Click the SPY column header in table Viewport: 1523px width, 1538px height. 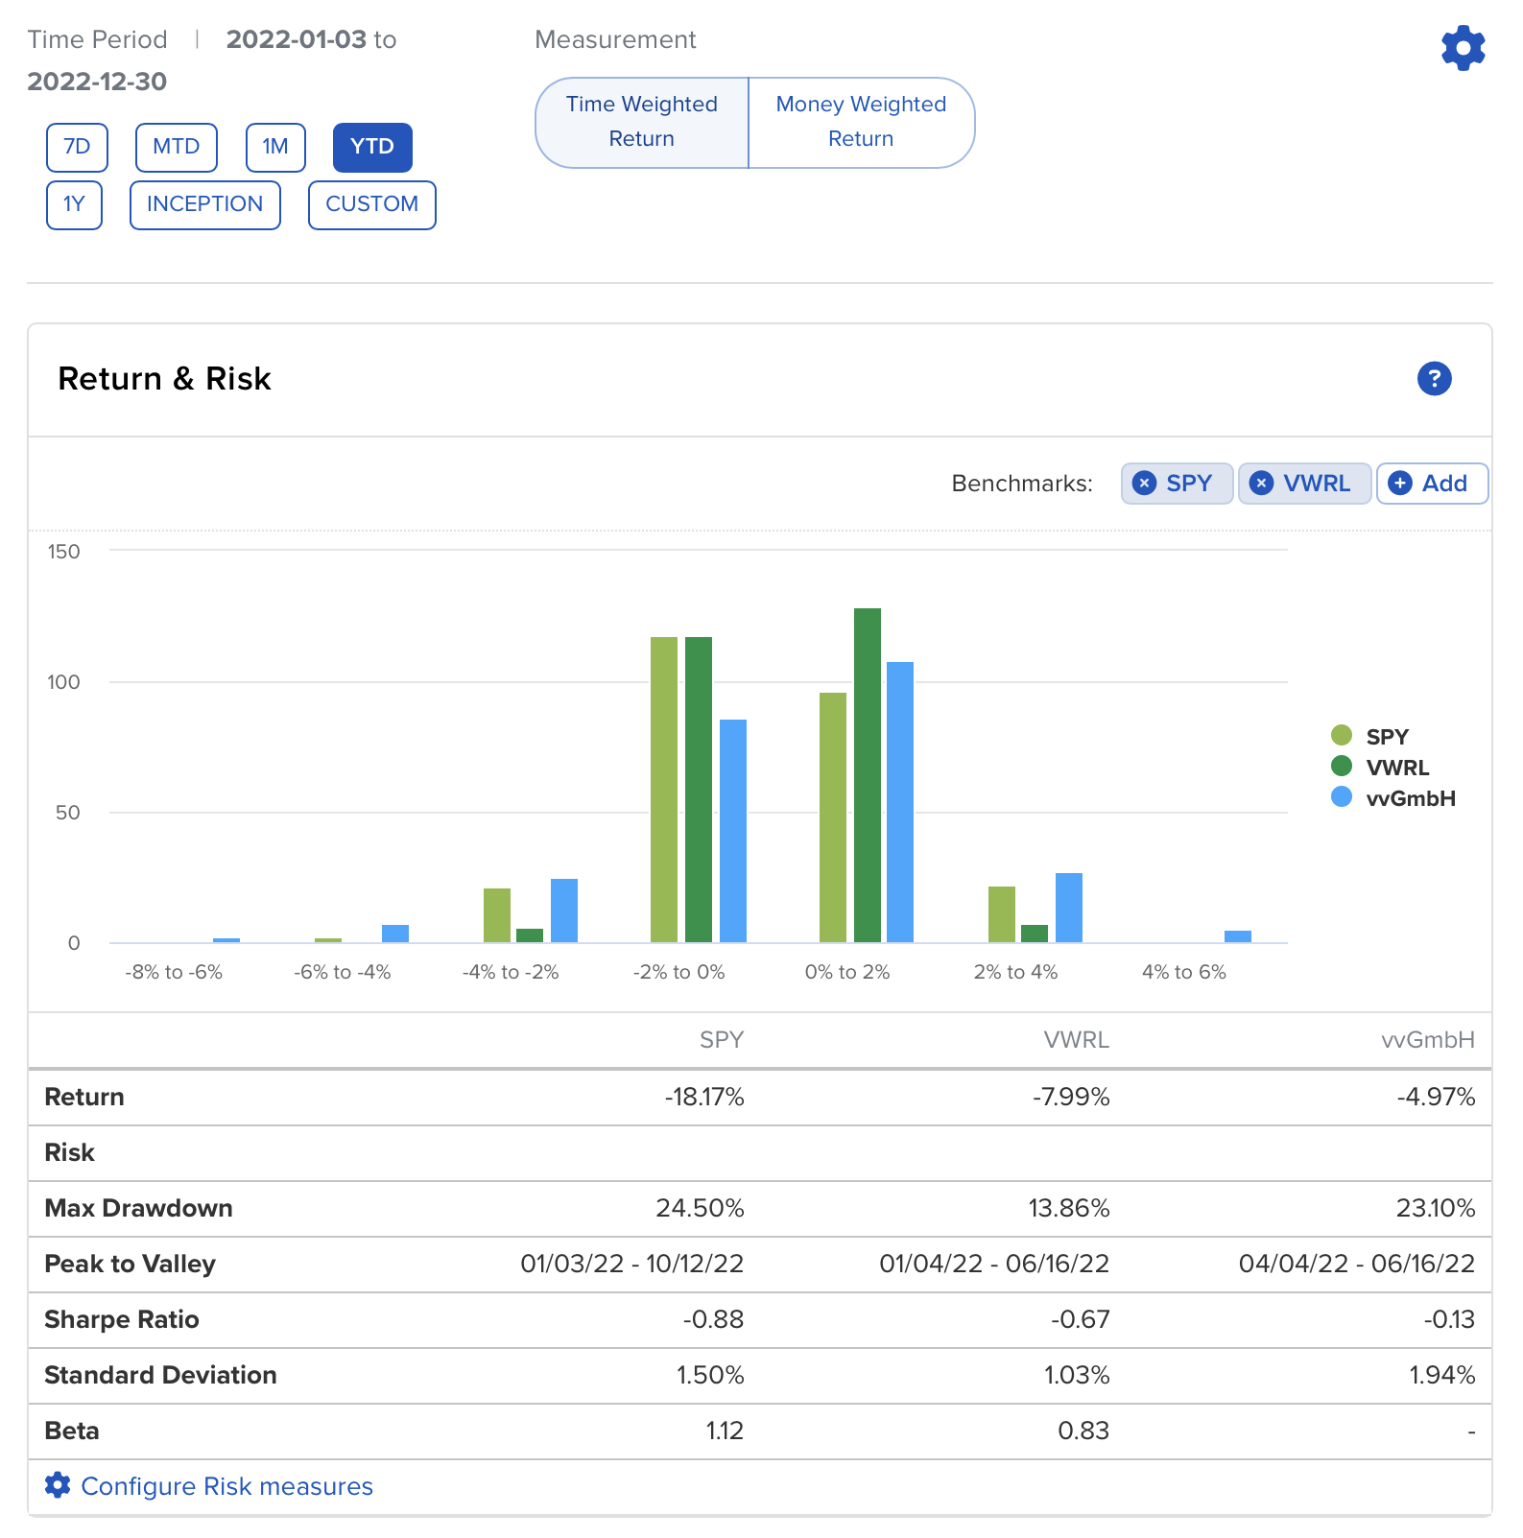(x=722, y=1040)
